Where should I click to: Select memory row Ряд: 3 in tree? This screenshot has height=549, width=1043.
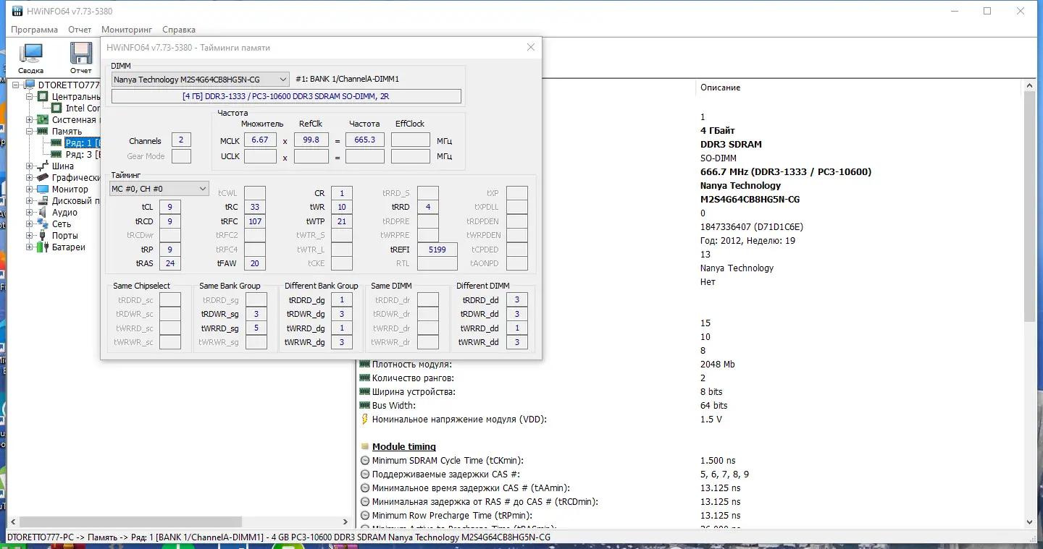(81, 155)
